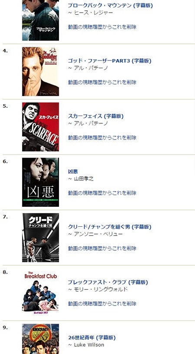Open The Breakfast Club poster image
The image size is (195, 354).
point(41,293)
